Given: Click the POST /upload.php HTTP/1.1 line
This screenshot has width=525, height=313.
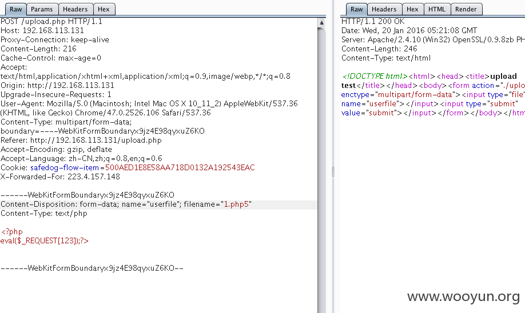Looking at the screenshot, I should tap(51, 21).
